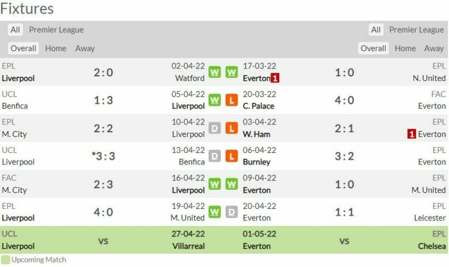Viewport: 449px width, 267px height.
Task: Click Liverpool's win badge for the Watford match
Action: tap(215, 72)
